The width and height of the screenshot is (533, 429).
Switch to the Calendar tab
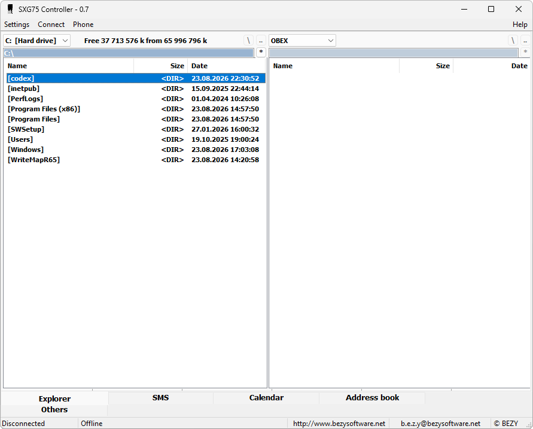266,397
